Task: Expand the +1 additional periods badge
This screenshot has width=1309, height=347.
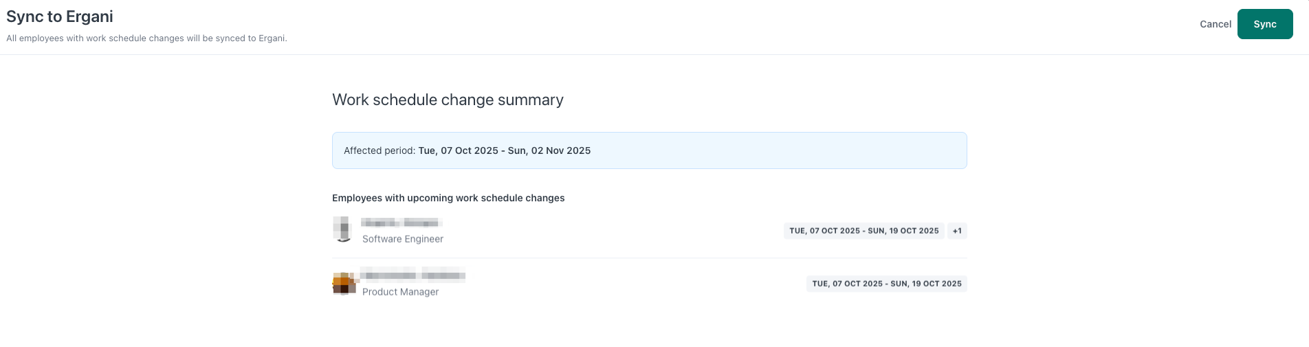Action: point(956,231)
